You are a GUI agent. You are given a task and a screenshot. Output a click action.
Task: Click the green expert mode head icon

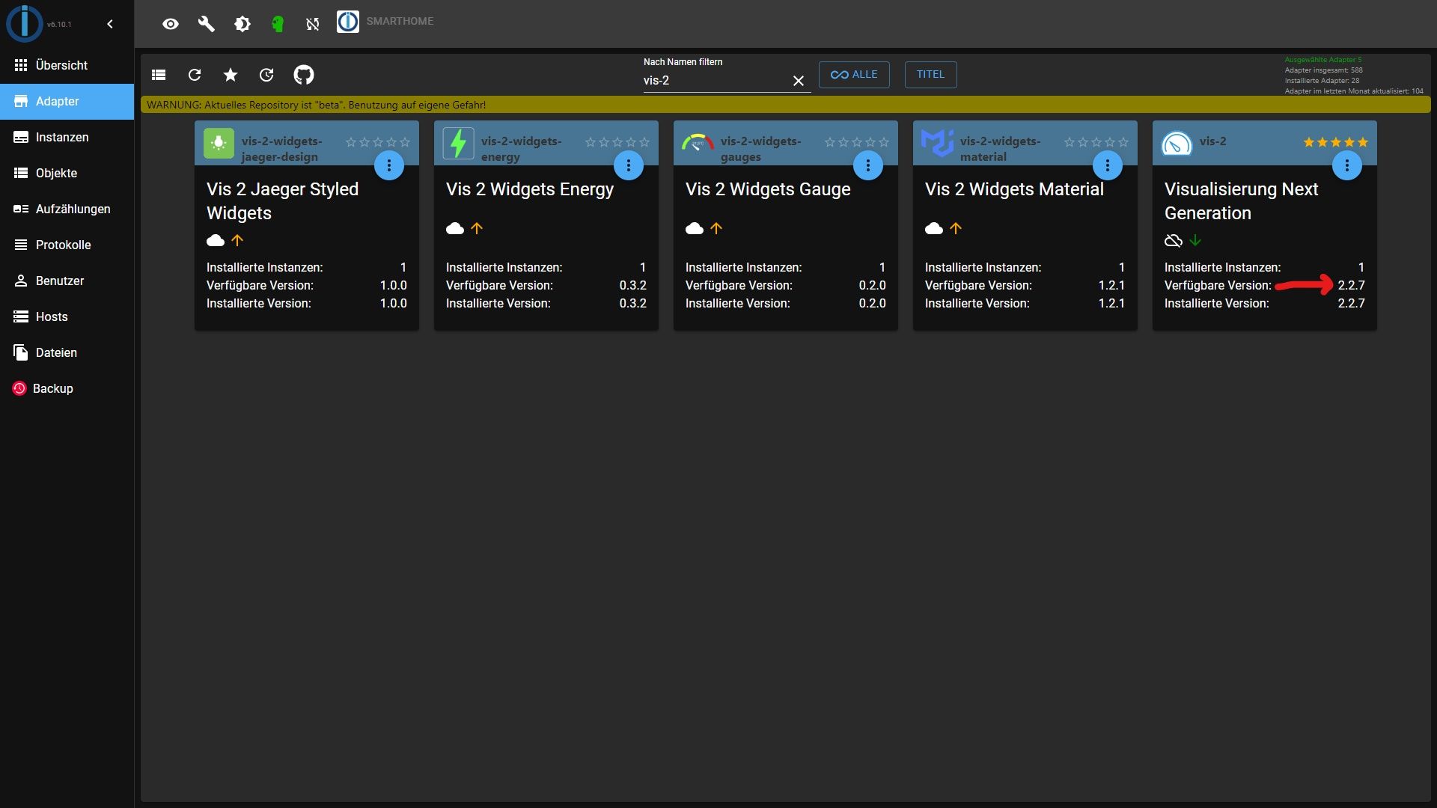278,24
